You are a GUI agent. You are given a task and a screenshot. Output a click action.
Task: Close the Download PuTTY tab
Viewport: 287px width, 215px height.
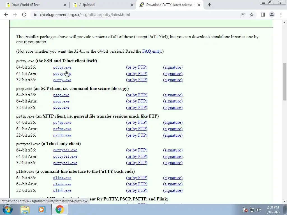point(199,5)
